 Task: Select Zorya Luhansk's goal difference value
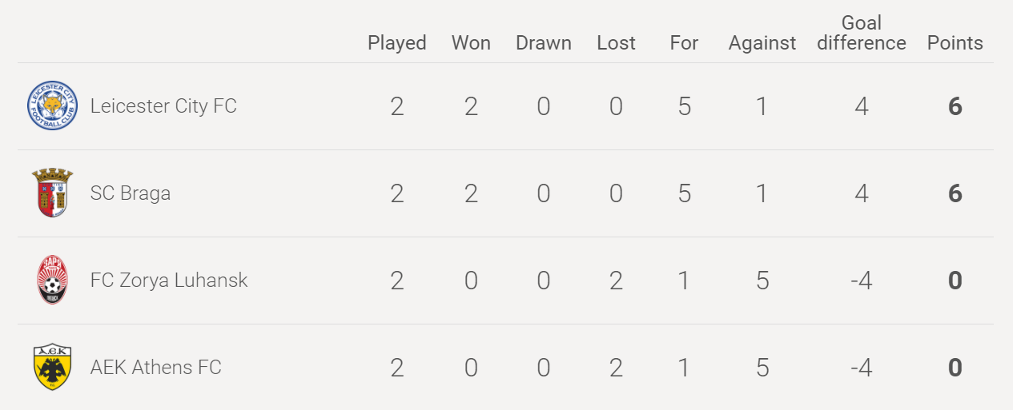(x=862, y=281)
